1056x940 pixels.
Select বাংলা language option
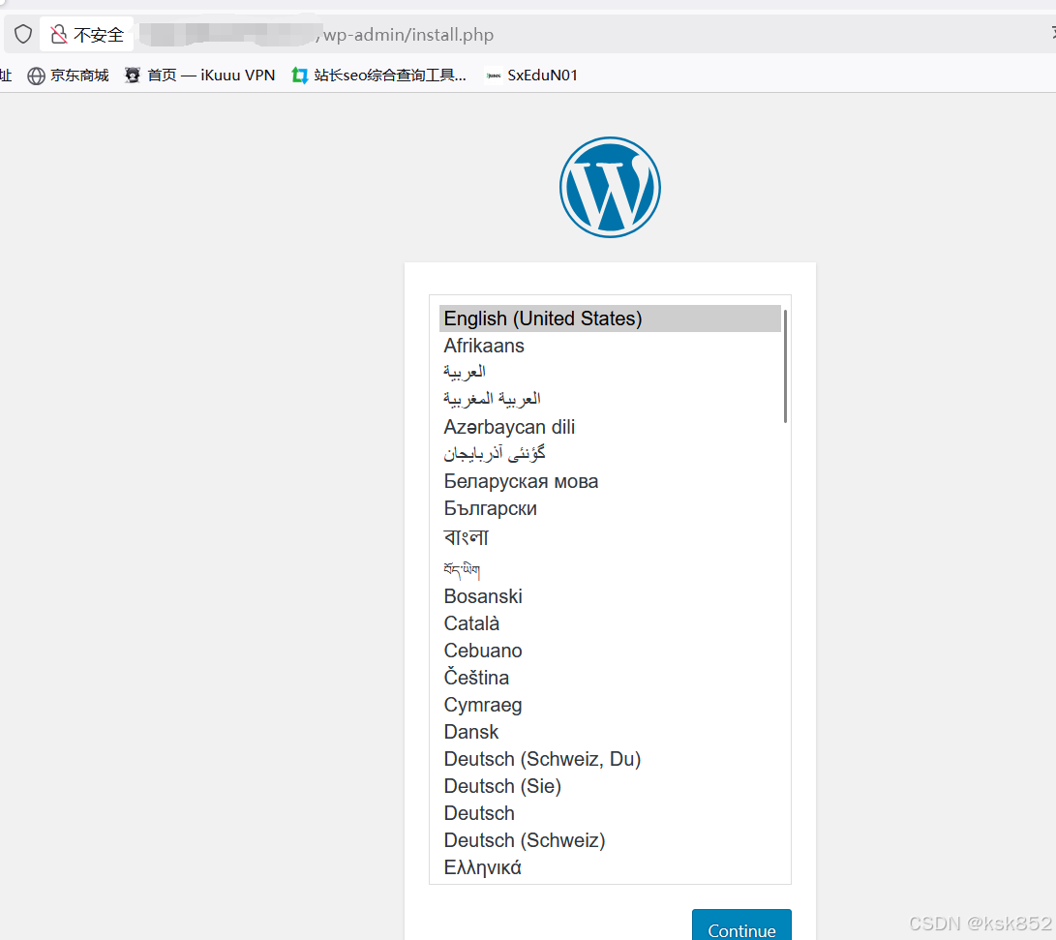pos(610,536)
